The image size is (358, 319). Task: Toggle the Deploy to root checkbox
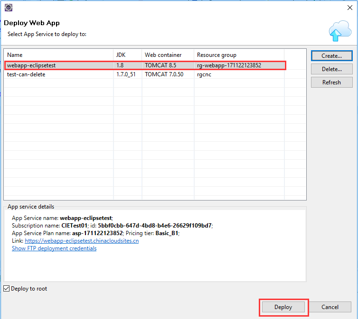7,289
